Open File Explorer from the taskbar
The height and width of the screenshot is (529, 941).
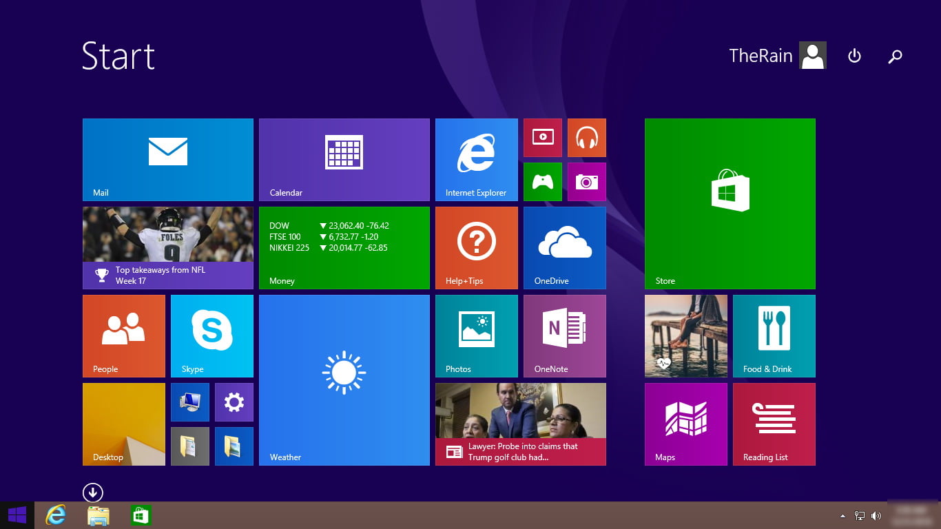[x=98, y=515]
